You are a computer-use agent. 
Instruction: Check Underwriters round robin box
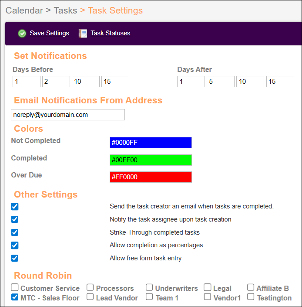[149, 287]
